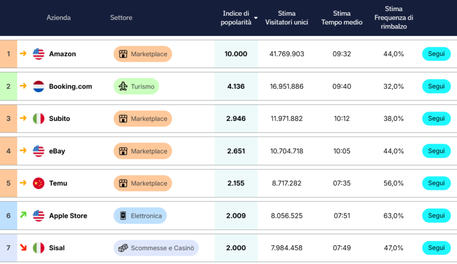Select popularity index value 4.136
Image resolution: width=457 pixels, height=264 pixels.
tap(236, 86)
